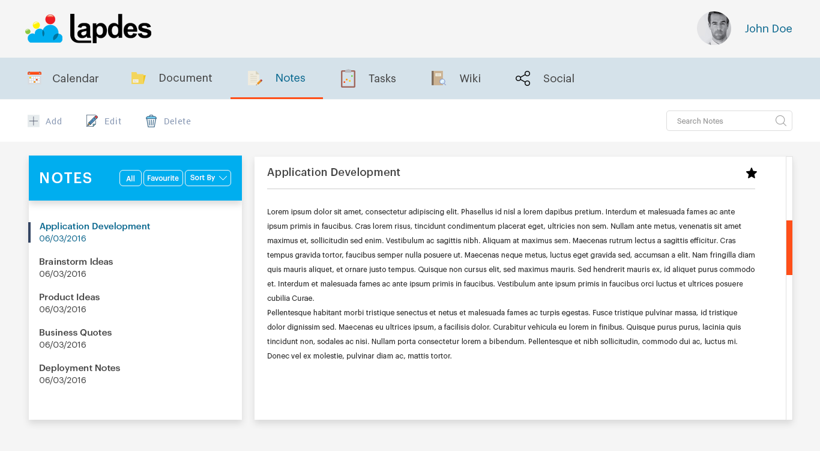
Task: Select the Social share-nodes icon
Action: click(522, 77)
